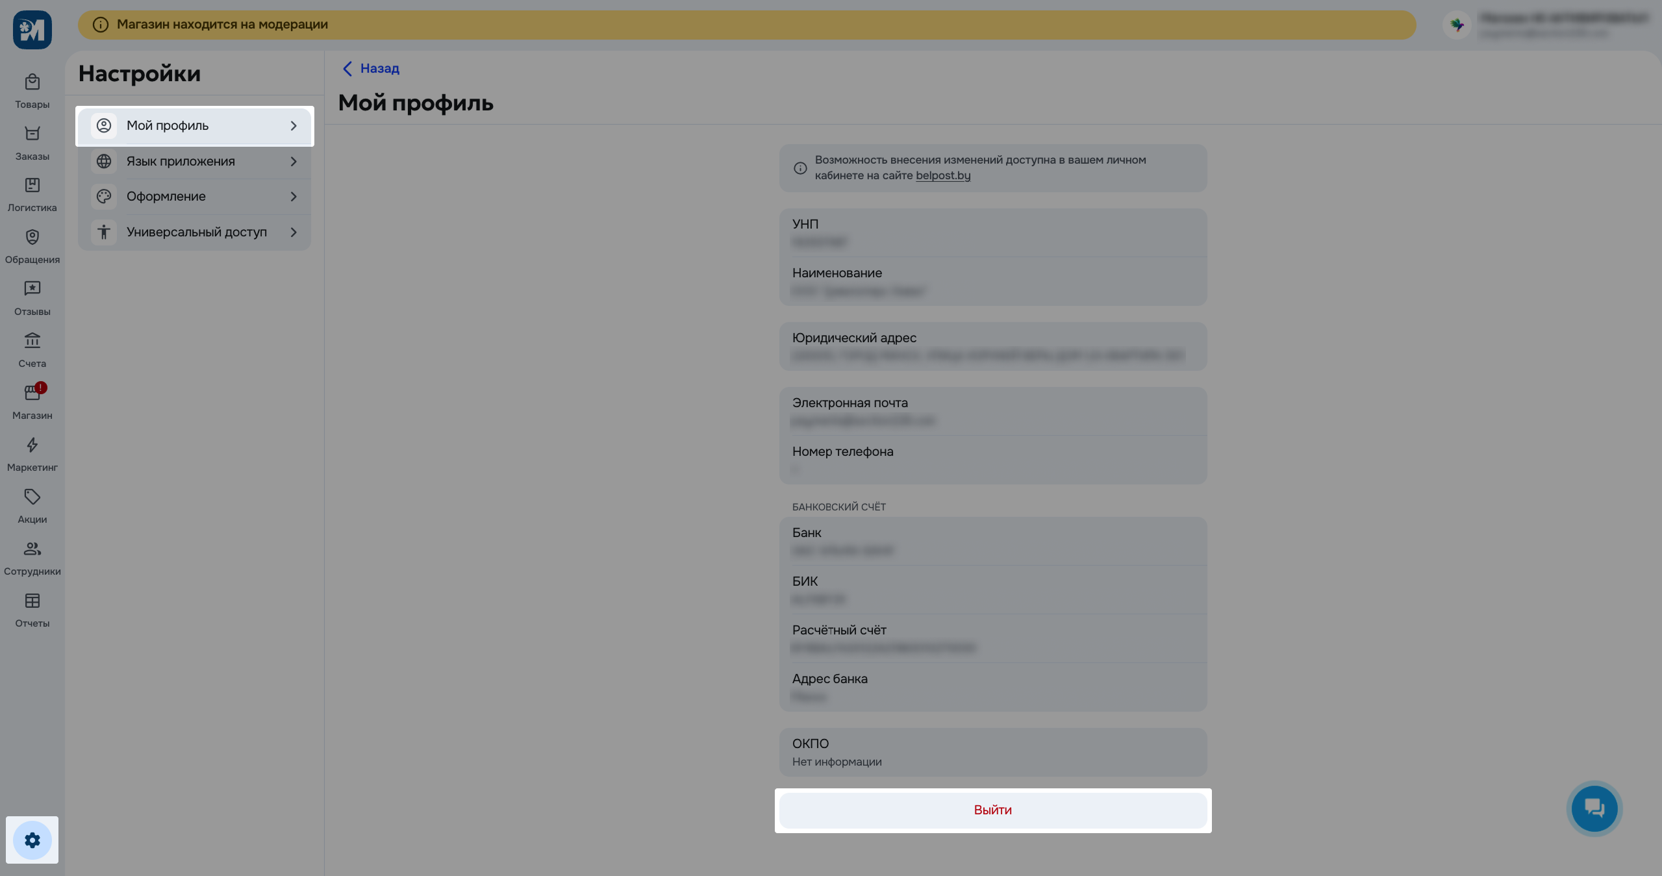
Task: Open the support chat bubble
Action: (x=1594, y=808)
